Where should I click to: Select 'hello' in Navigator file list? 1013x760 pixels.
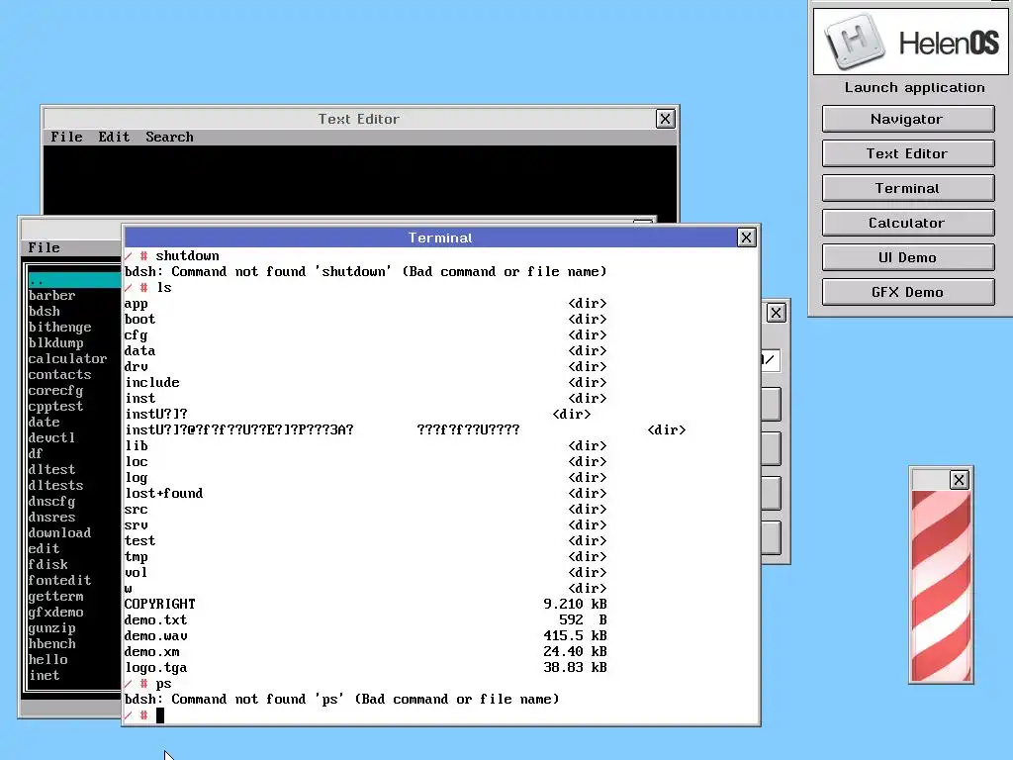(47, 660)
